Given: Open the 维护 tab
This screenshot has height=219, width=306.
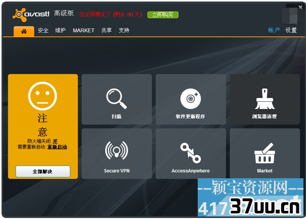Looking at the screenshot, I should pyautogui.click(x=60, y=31).
